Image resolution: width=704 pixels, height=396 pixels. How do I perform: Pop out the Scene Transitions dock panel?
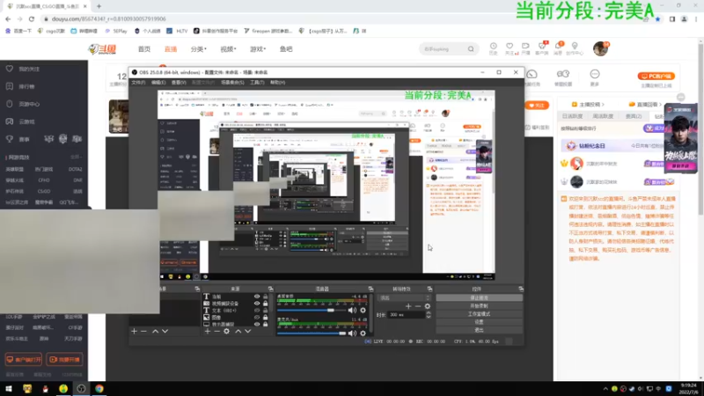429,290
